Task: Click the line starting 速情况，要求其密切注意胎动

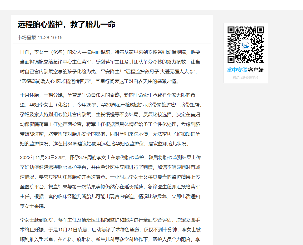Action: tap(110, 177)
